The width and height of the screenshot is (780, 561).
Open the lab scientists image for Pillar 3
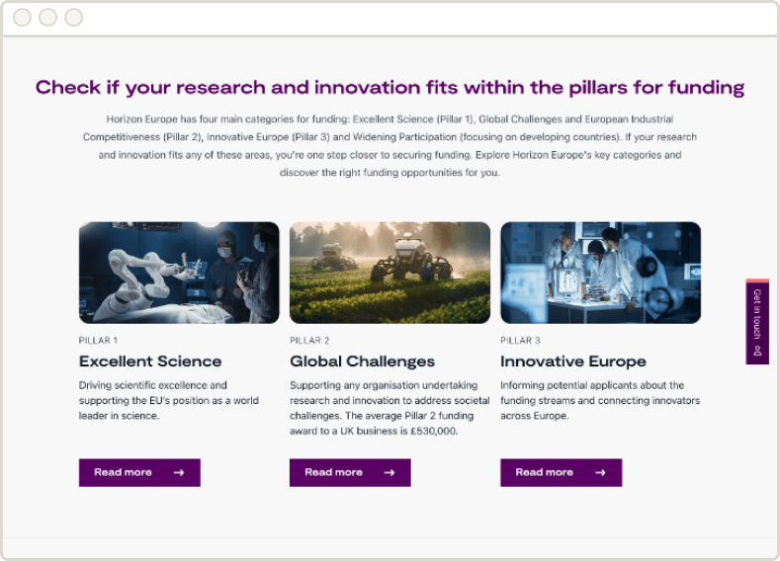600,273
